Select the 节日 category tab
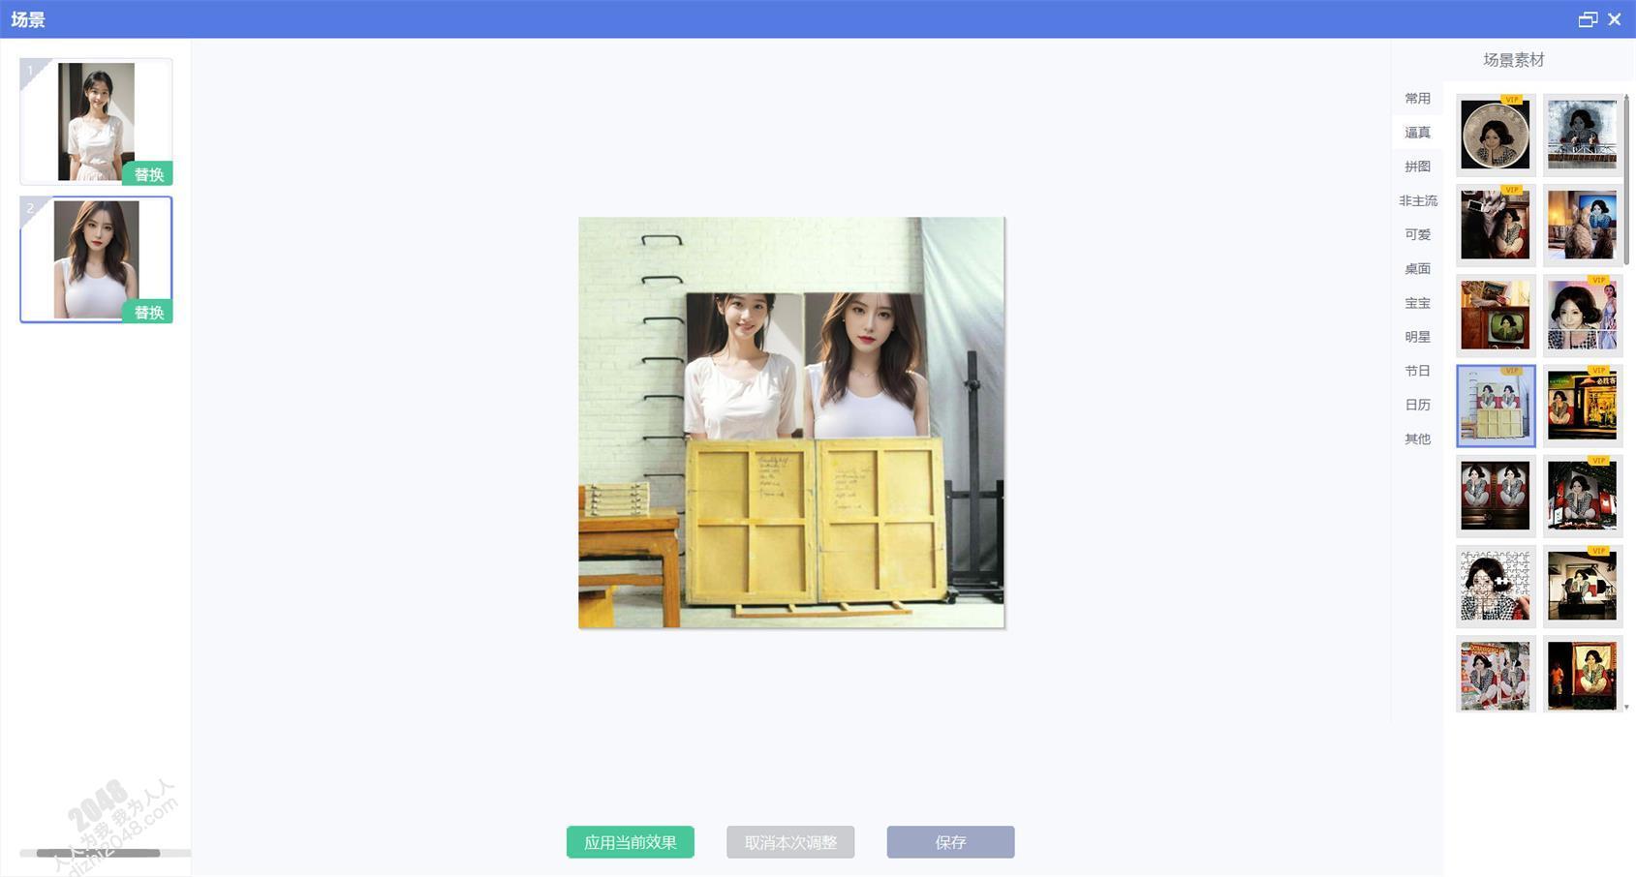 tap(1417, 371)
